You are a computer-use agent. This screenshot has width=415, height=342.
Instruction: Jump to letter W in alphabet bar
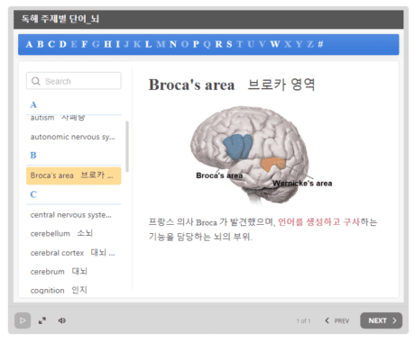[x=275, y=44]
